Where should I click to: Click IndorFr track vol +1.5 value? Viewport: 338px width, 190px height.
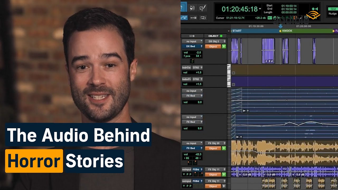pyautogui.click(x=198, y=84)
